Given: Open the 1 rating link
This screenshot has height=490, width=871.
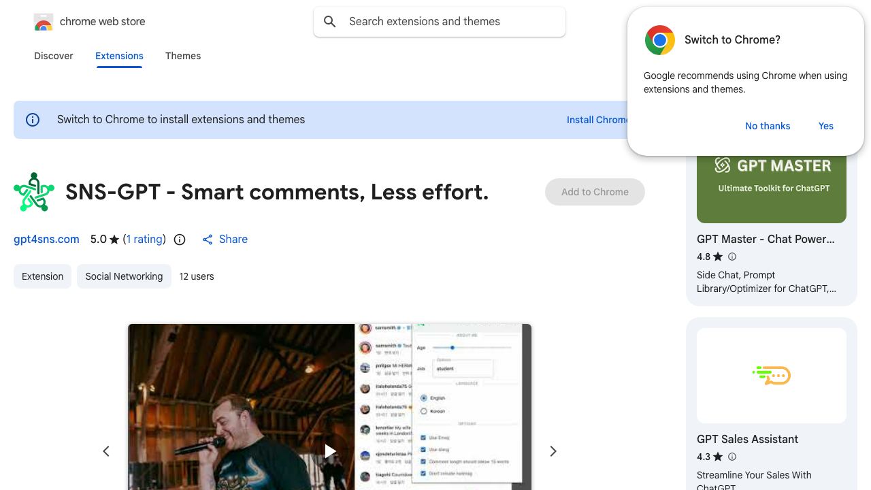Looking at the screenshot, I should point(144,240).
